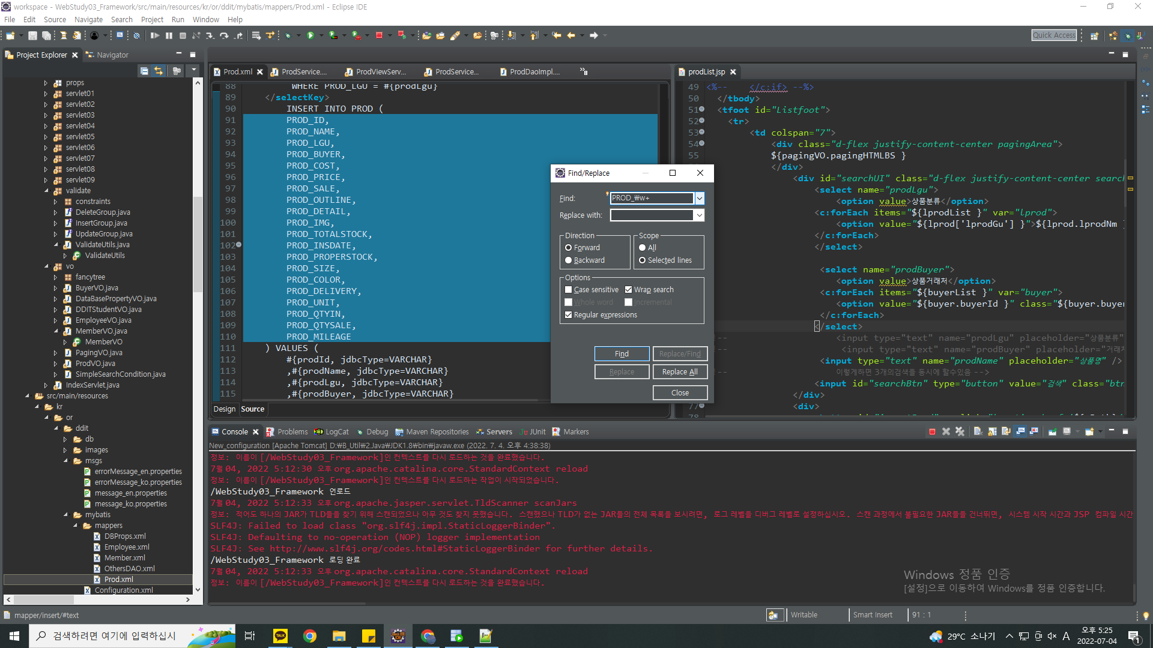Image resolution: width=1153 pixels, height=648 pixels.
Task: Click Open Perspective icon near Quick Access
Action: point(1095,36)
